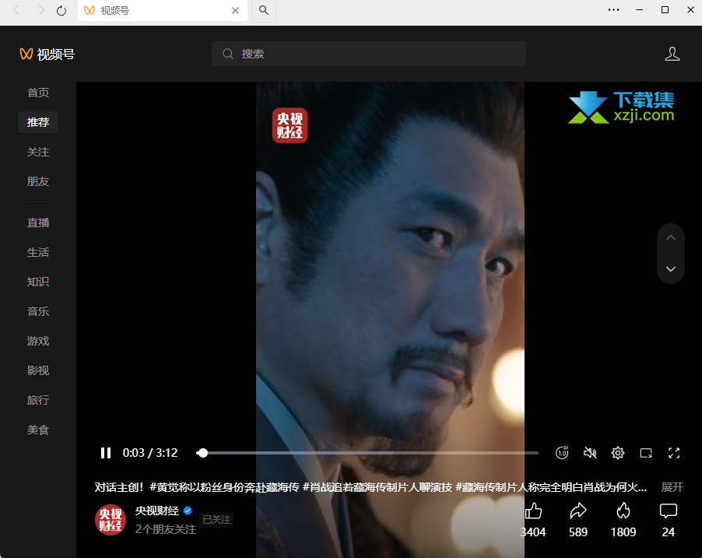The image size is (702, 558).
Task: Open 旅行 category
Action: pyautogui.click(x=38, y=400)
